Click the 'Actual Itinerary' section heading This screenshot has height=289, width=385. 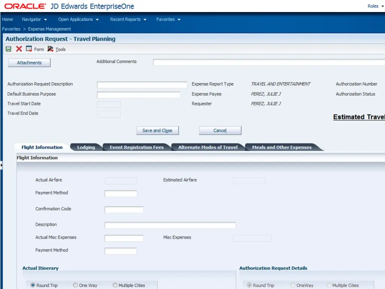pos(40,268)
